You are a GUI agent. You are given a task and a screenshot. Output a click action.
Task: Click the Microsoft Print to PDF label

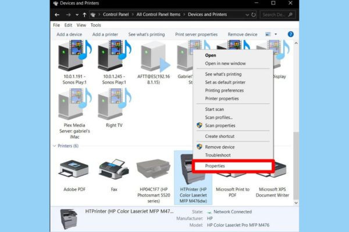point(233,192)
